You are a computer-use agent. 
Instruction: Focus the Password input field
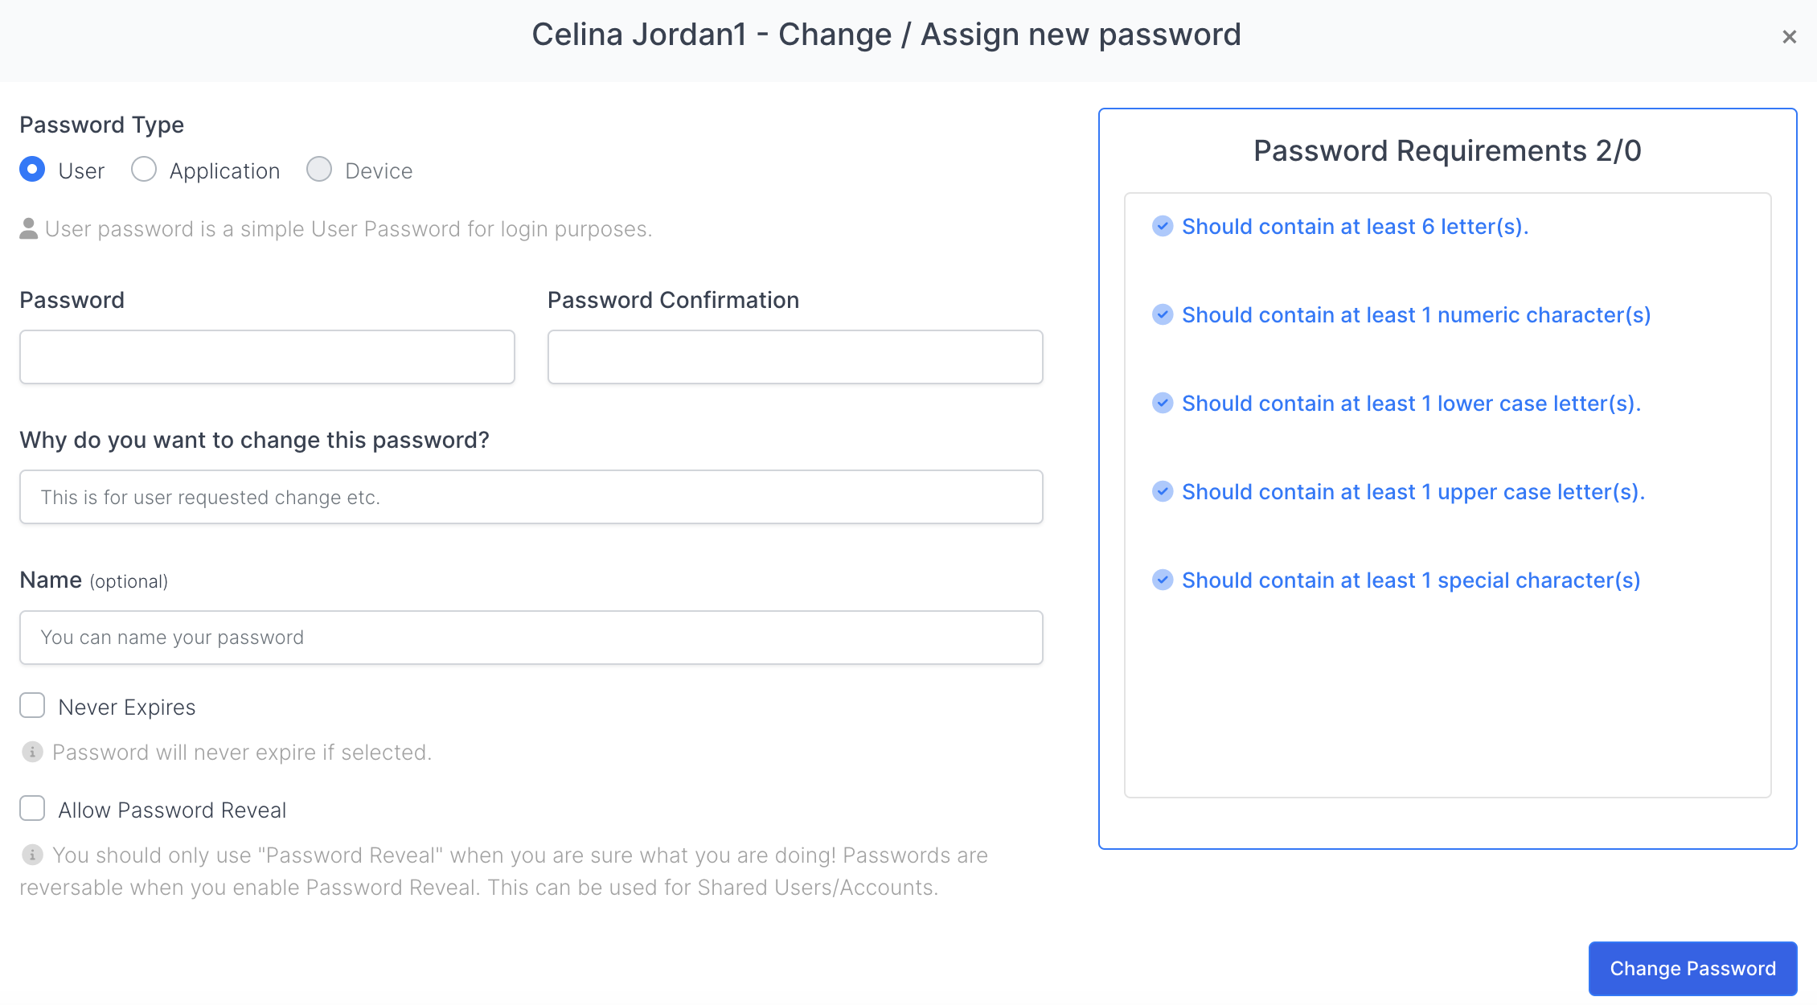pos(267,357)
